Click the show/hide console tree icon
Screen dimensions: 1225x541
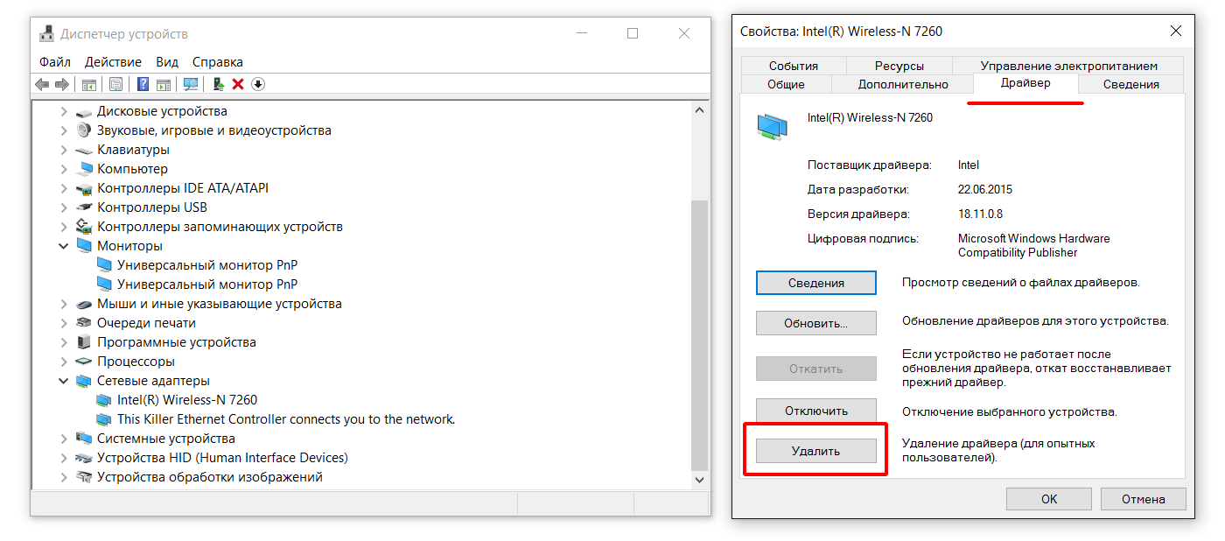pos(88,84)
